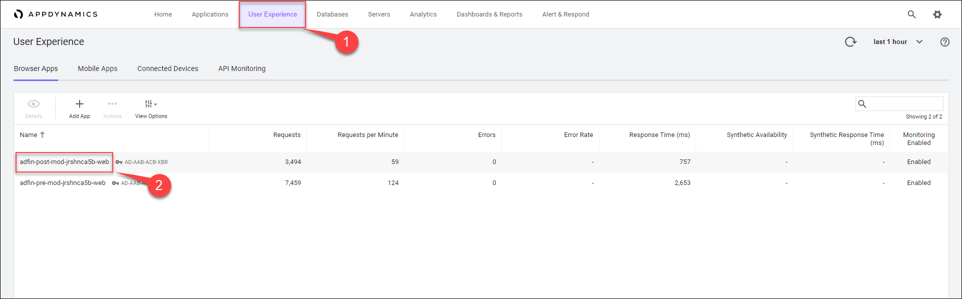Go to the Databases menu
Image resolution: width=962 pixels, height=299 pixels.
pos(332,14)
